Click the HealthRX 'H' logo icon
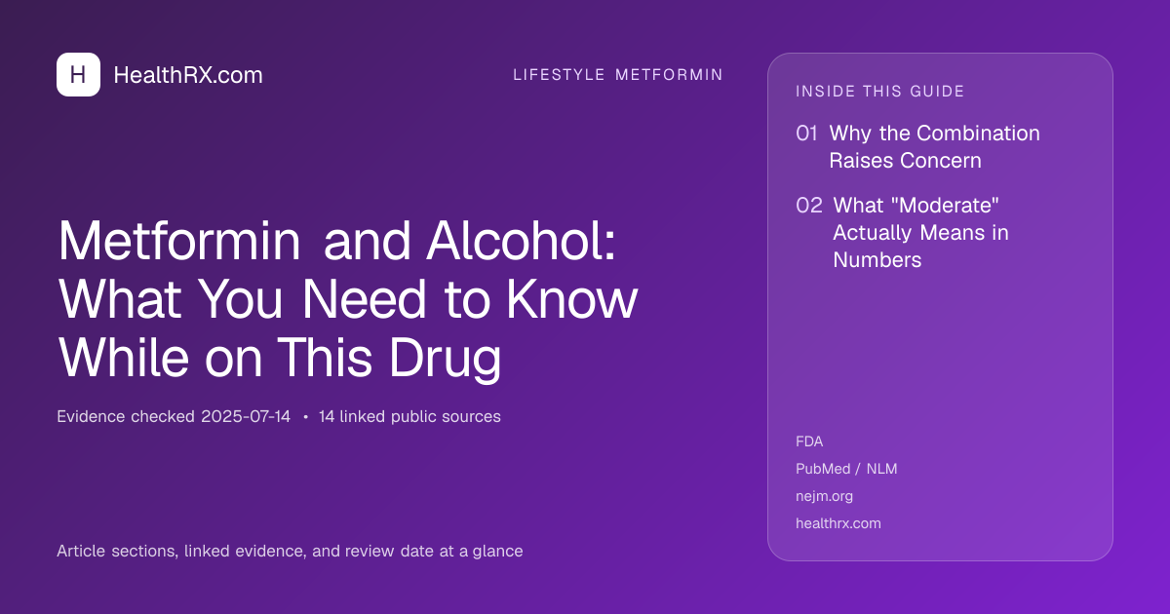Image resolution: width=1170 pixels, height=614 pixels. 78,75
